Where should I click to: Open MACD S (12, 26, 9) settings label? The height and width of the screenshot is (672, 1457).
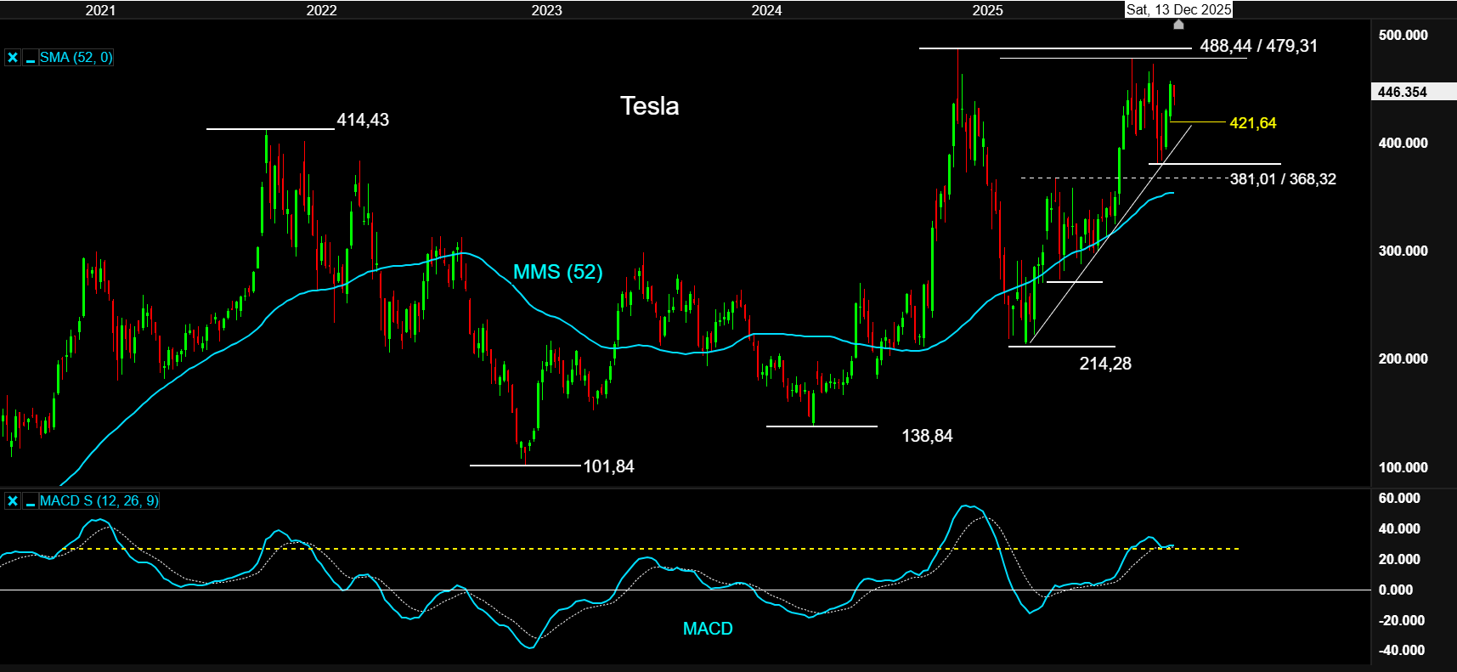tap(99, 501)
